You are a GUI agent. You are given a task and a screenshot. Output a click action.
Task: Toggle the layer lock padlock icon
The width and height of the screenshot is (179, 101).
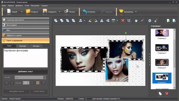tap(156, 21)
